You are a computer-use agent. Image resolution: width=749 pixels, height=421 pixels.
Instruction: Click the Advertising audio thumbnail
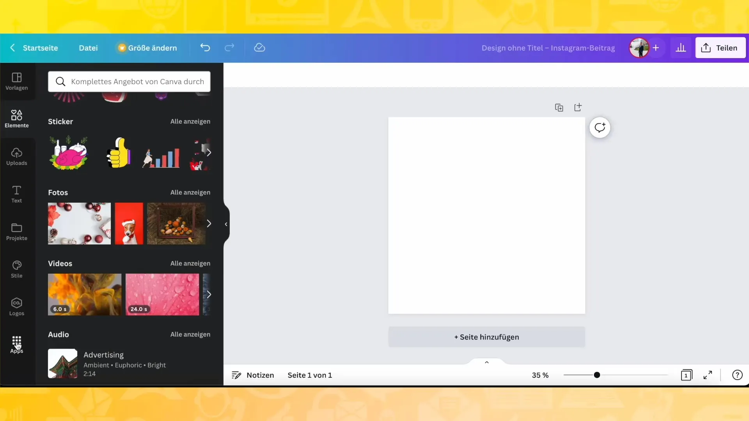[62, 363]
